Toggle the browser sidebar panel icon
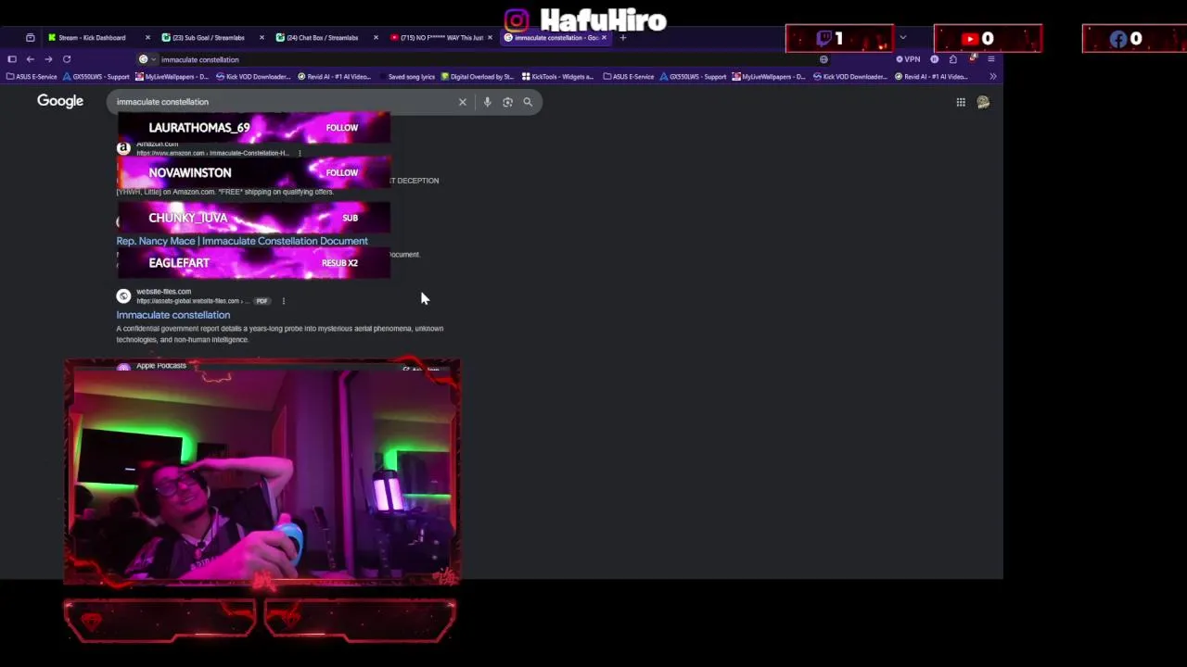The image size is (1187, 667). pos(12,59)
